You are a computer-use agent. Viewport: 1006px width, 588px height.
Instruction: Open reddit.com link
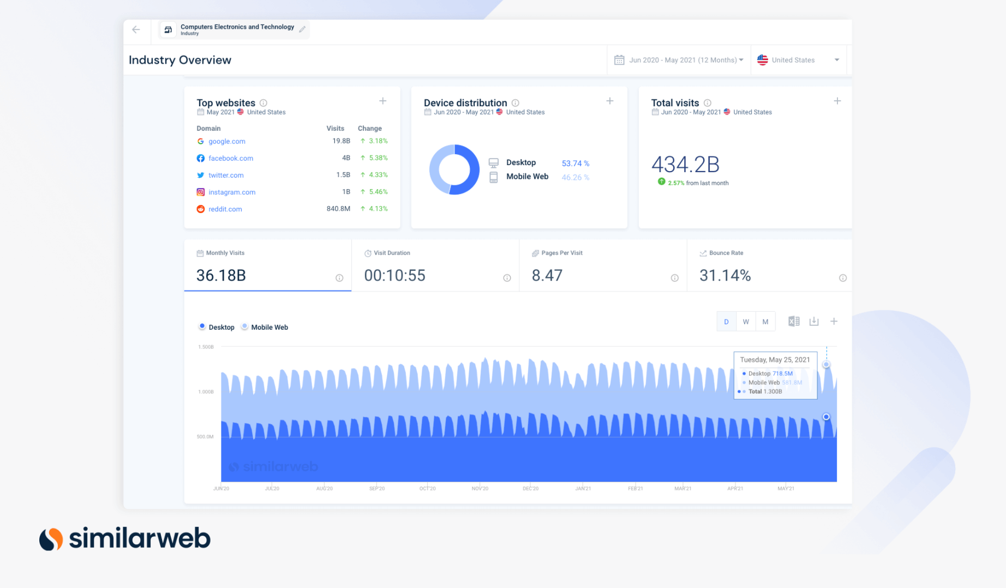click(225, 209)
